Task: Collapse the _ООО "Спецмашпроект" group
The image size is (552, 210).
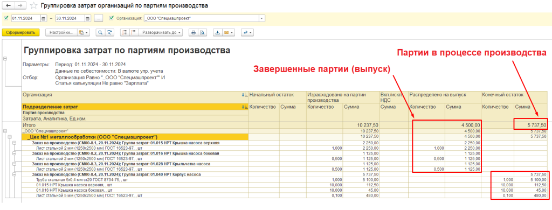Action: pos(5,131)
